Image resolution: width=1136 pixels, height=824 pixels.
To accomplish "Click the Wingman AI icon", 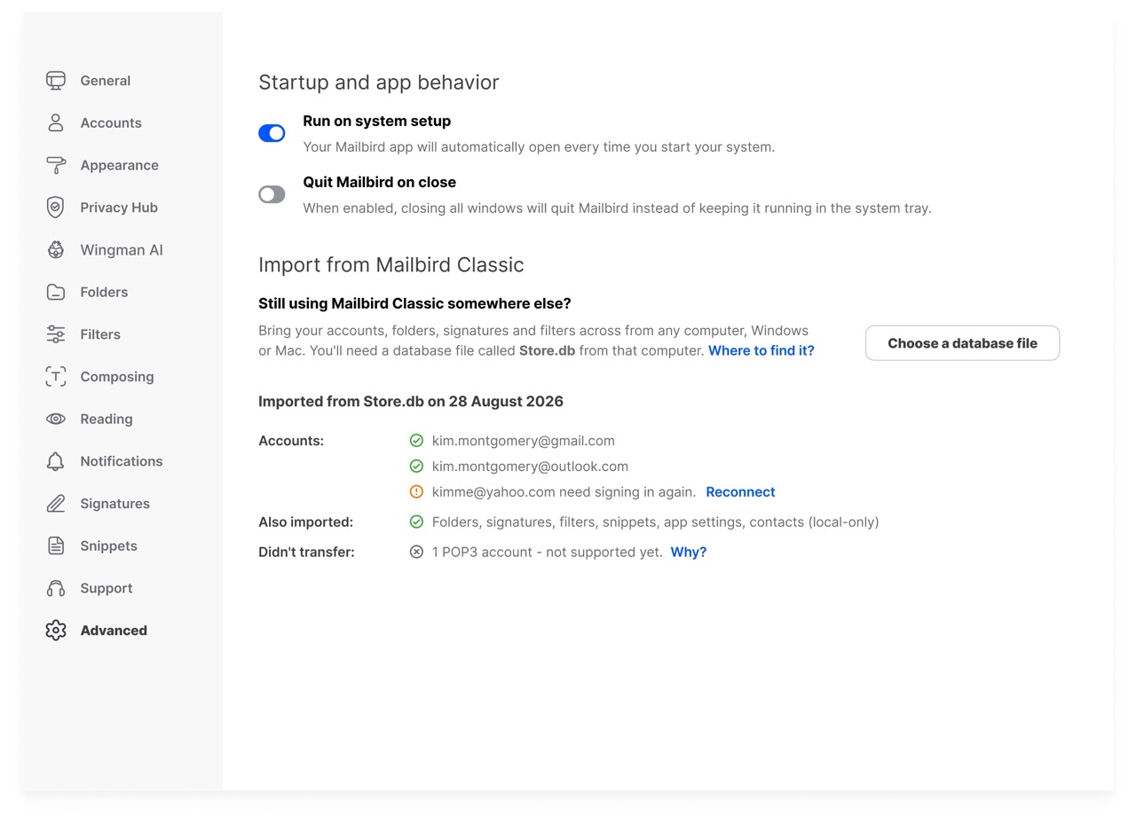I will (56, 250).
